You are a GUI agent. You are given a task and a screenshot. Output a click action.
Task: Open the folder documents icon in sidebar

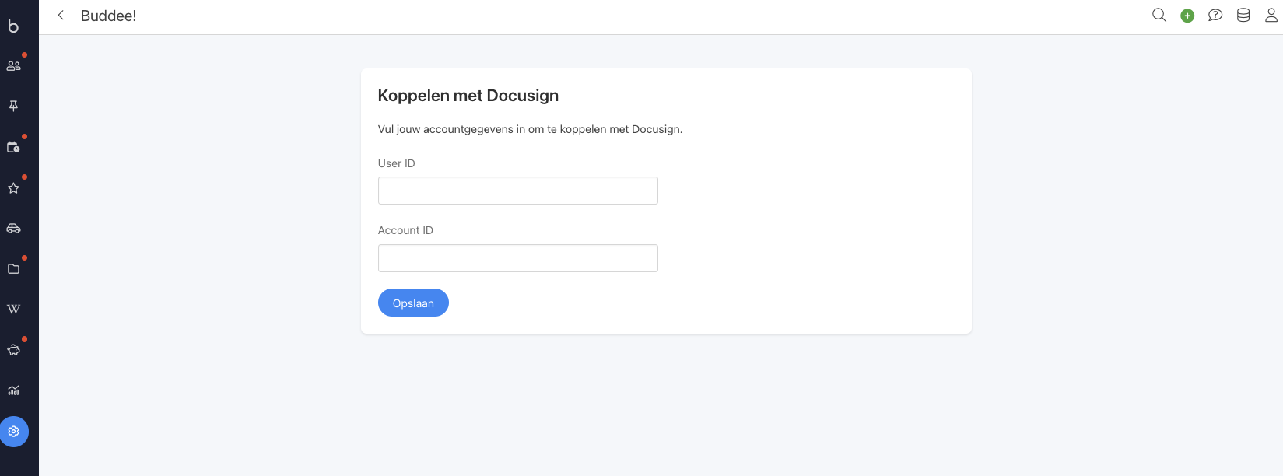pyautogui.click(x=13, y=269)
